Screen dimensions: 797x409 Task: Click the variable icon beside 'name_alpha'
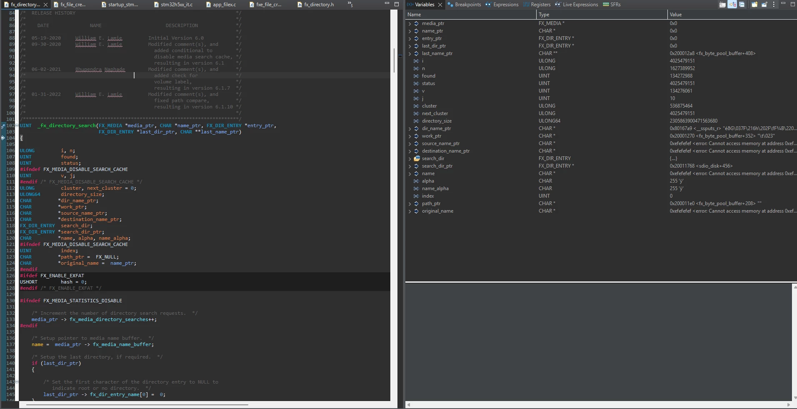416,188
